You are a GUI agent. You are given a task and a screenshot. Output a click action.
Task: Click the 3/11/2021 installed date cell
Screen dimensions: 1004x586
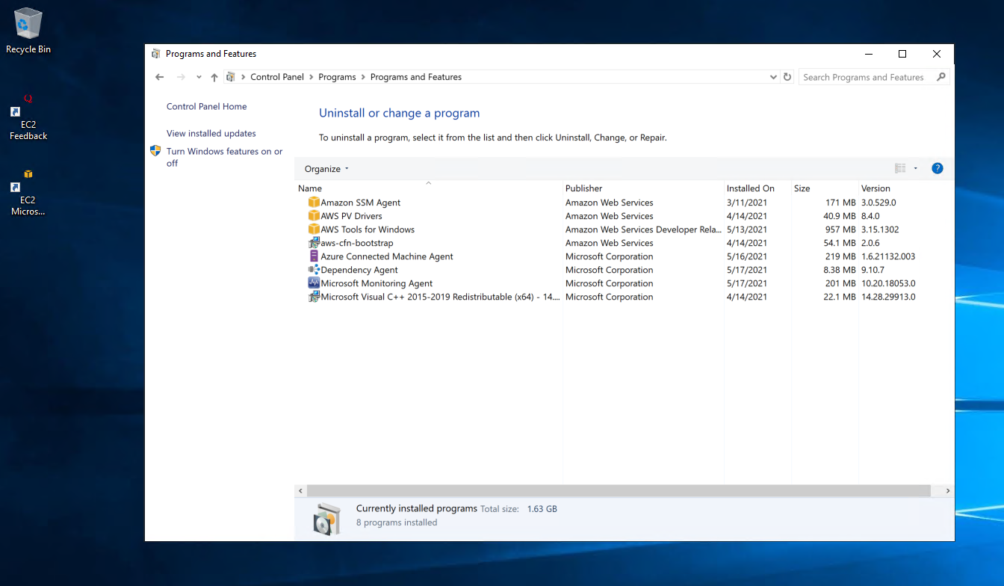pyautogui.click(x=747, y=203)
